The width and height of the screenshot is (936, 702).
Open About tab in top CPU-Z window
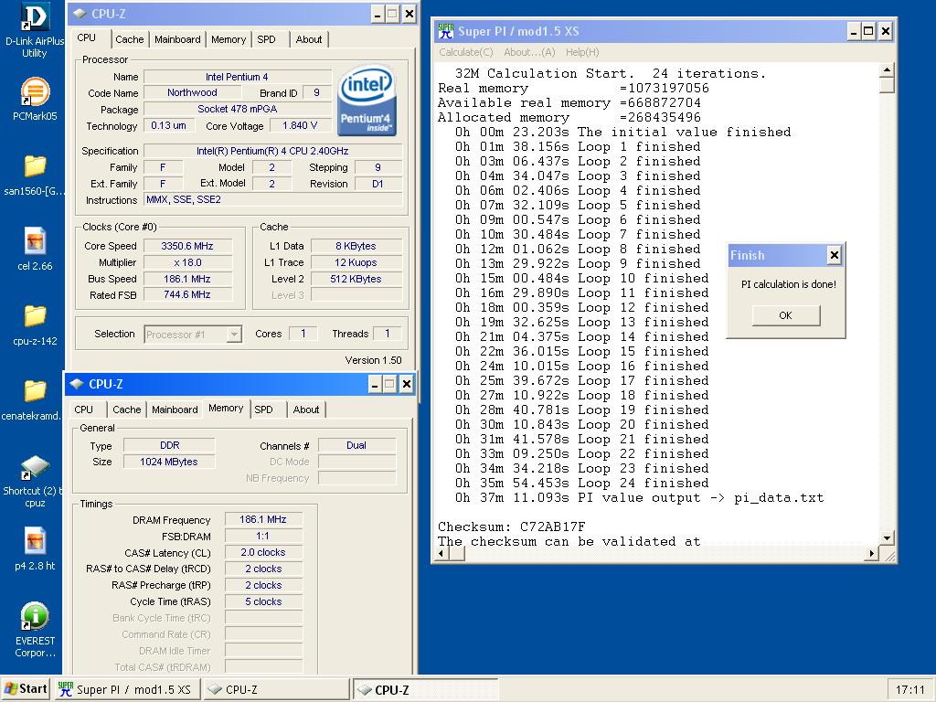309,39
